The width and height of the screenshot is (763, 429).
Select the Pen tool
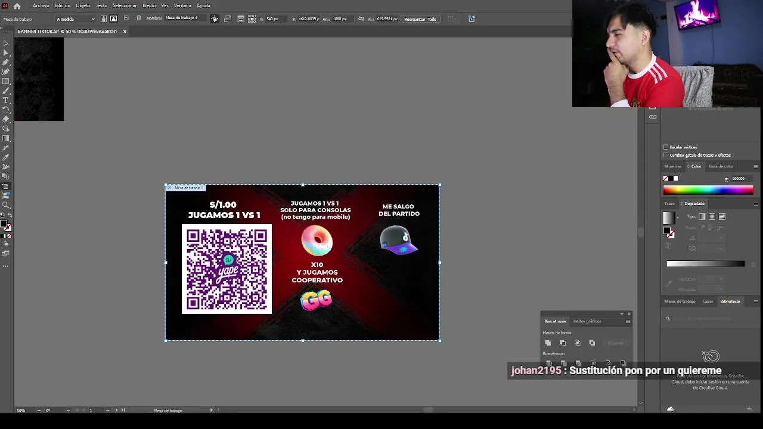6,62
